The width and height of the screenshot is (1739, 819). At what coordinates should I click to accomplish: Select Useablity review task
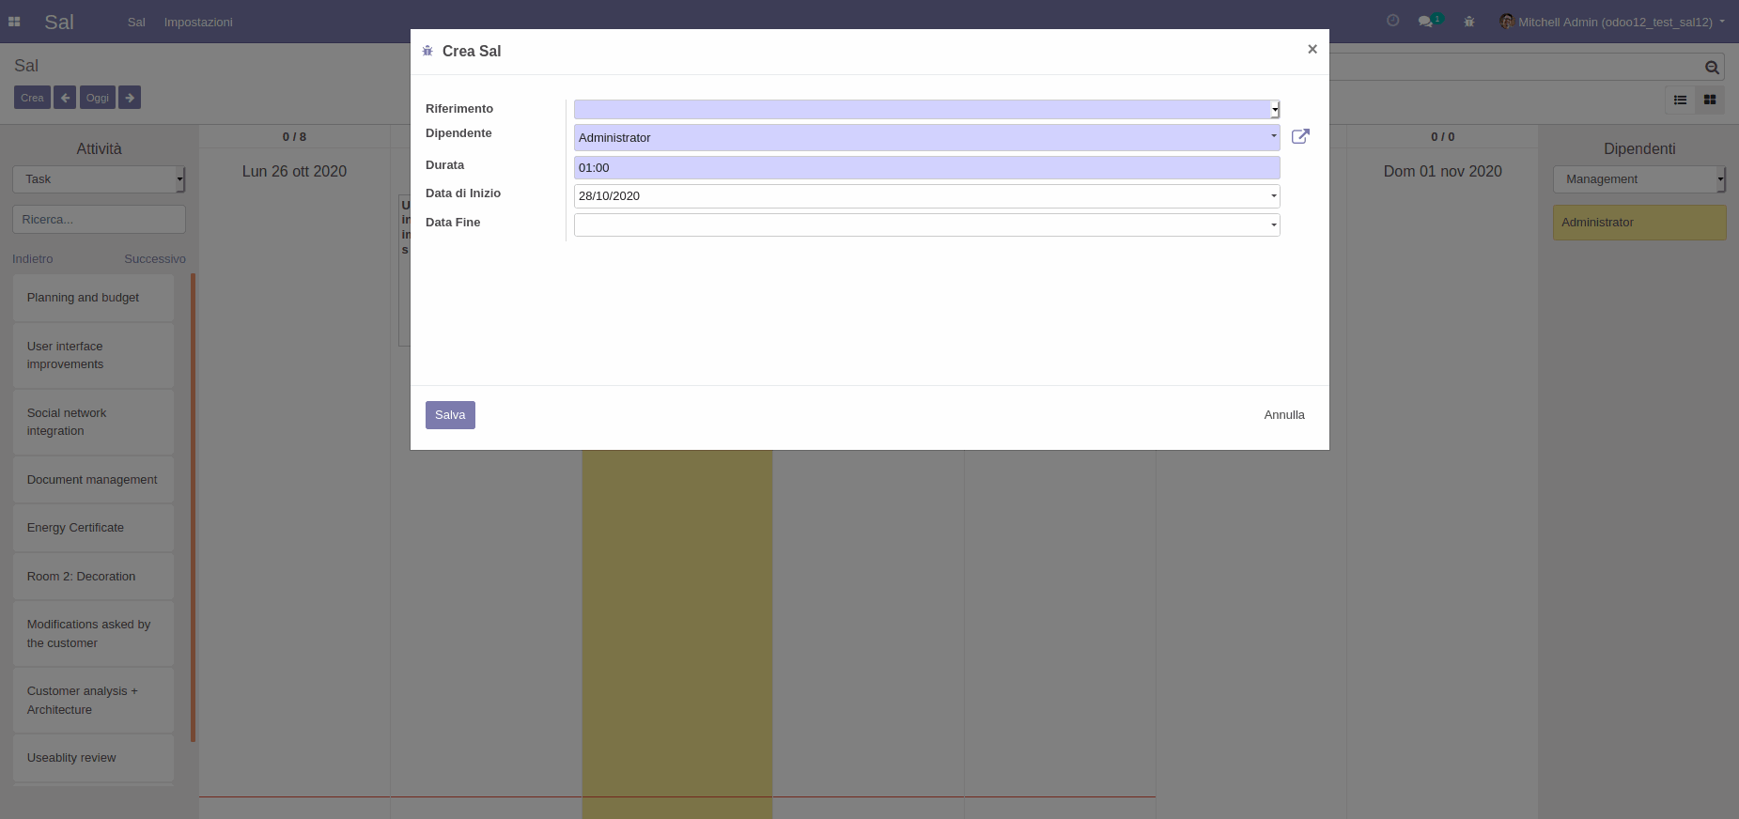click(93, 758)
